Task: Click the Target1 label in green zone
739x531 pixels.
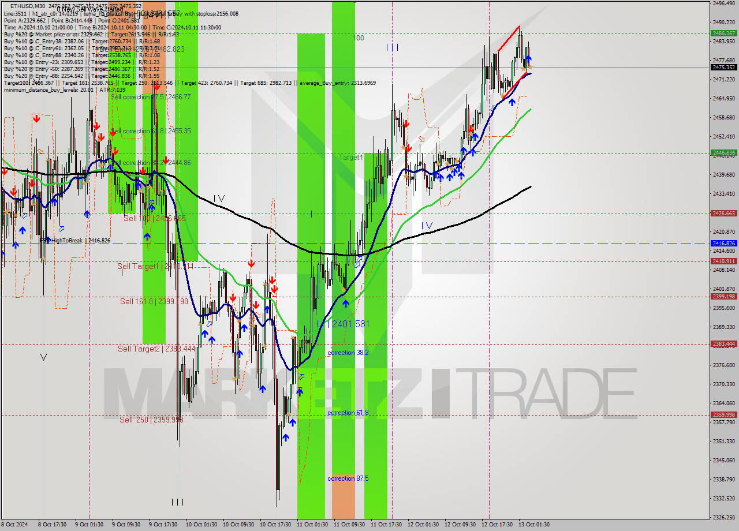Action: coord(350,158)
